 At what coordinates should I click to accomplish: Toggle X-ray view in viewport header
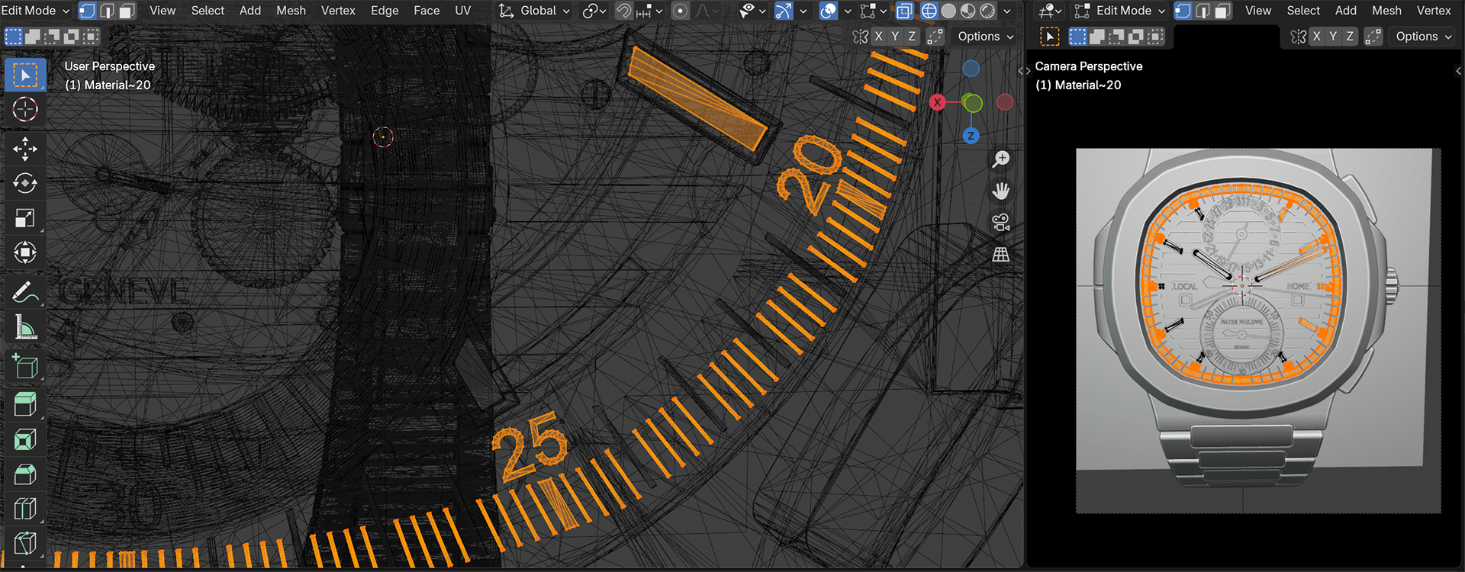[x=904, y=11]
